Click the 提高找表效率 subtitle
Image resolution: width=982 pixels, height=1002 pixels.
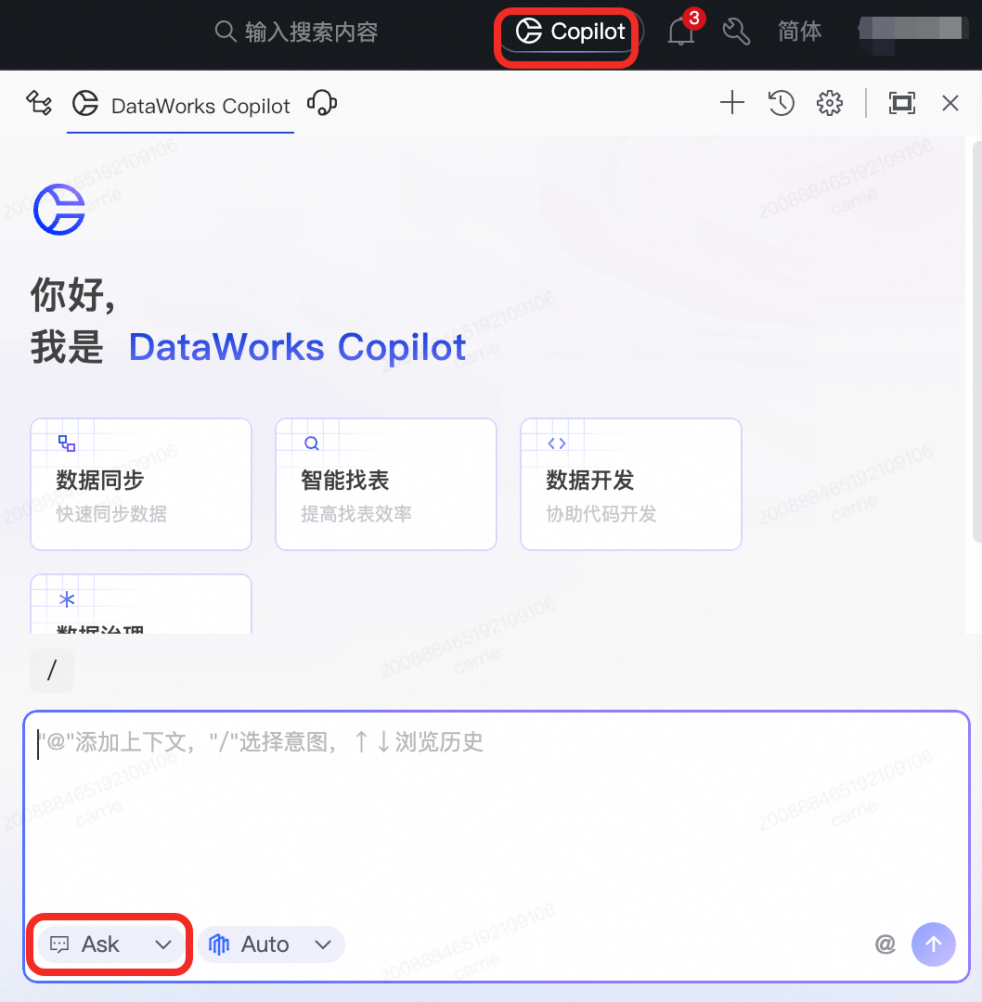356,514
